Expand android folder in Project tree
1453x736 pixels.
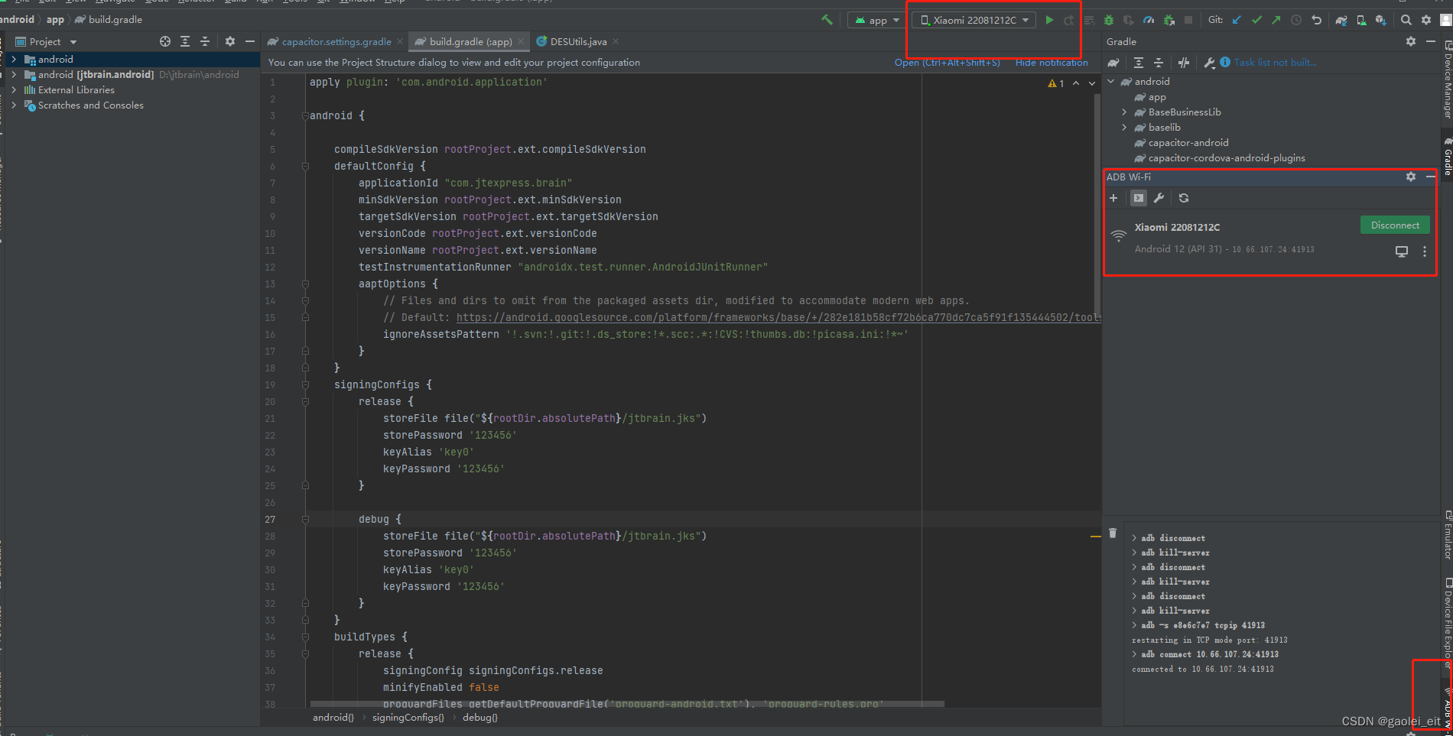point(14,59)
